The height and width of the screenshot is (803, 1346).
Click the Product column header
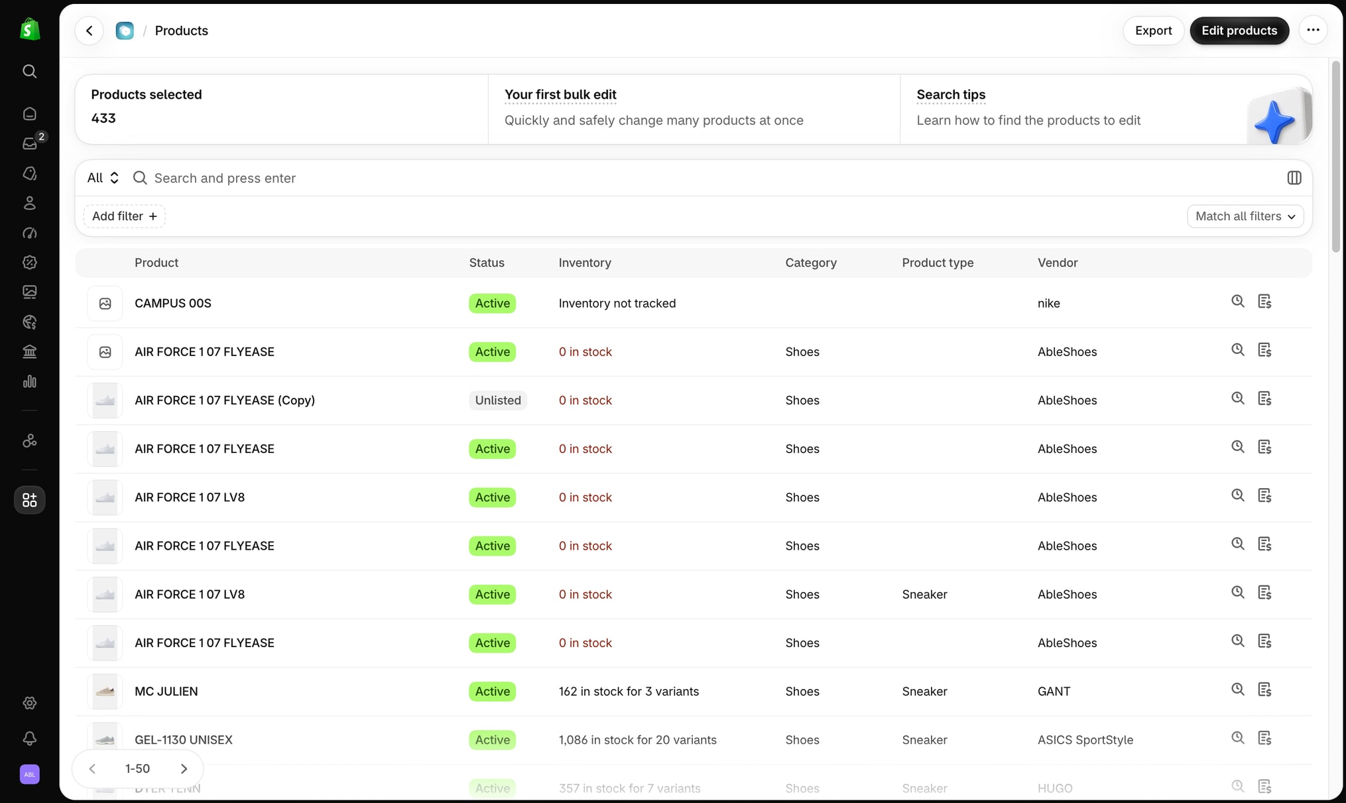click(156, 263)
